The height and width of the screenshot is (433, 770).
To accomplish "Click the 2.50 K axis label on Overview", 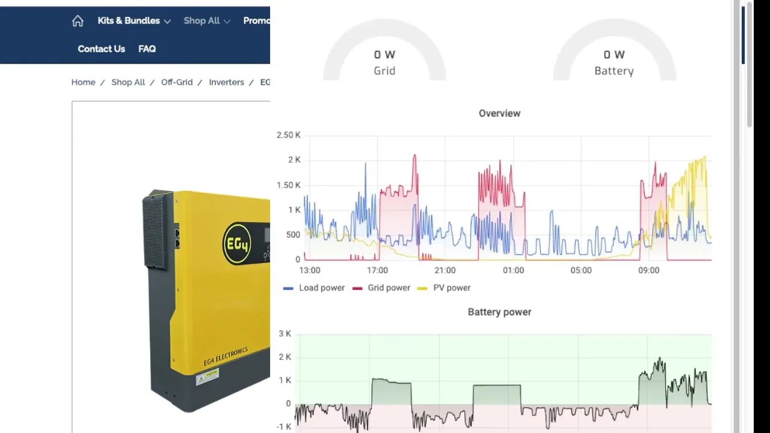I will point(289,135).
